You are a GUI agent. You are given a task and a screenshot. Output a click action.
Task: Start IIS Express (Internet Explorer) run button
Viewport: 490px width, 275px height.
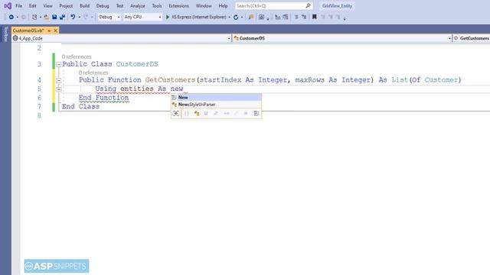tap(196, 17)
